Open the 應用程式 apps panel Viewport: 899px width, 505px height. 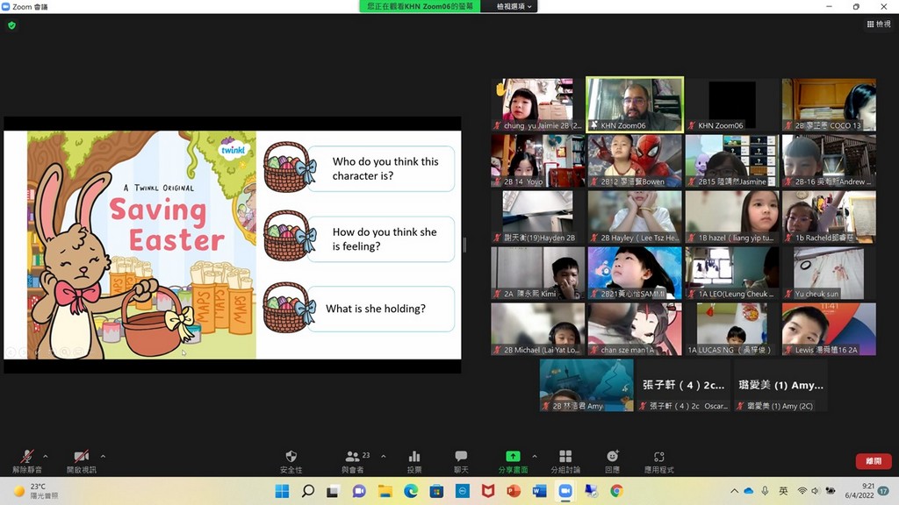tap(658, 461)
